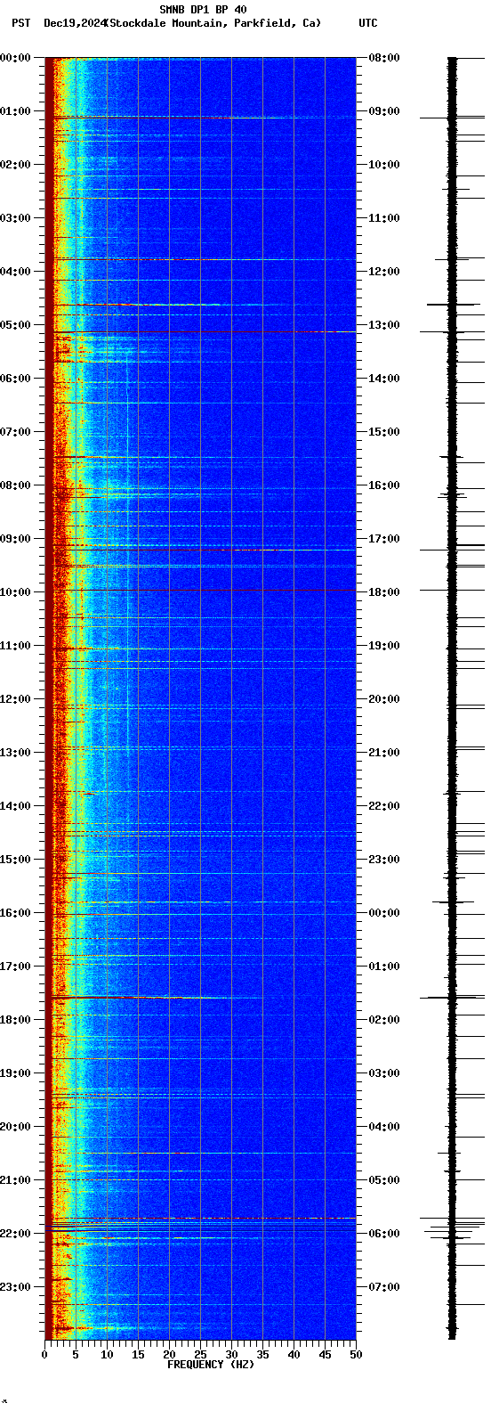491x1411 pixels.
Task: Click the UTC time label '11:00' beside the plot
Action: [384, 218]
